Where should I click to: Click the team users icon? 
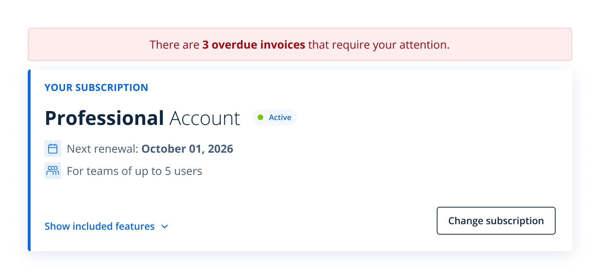point(53,171)
